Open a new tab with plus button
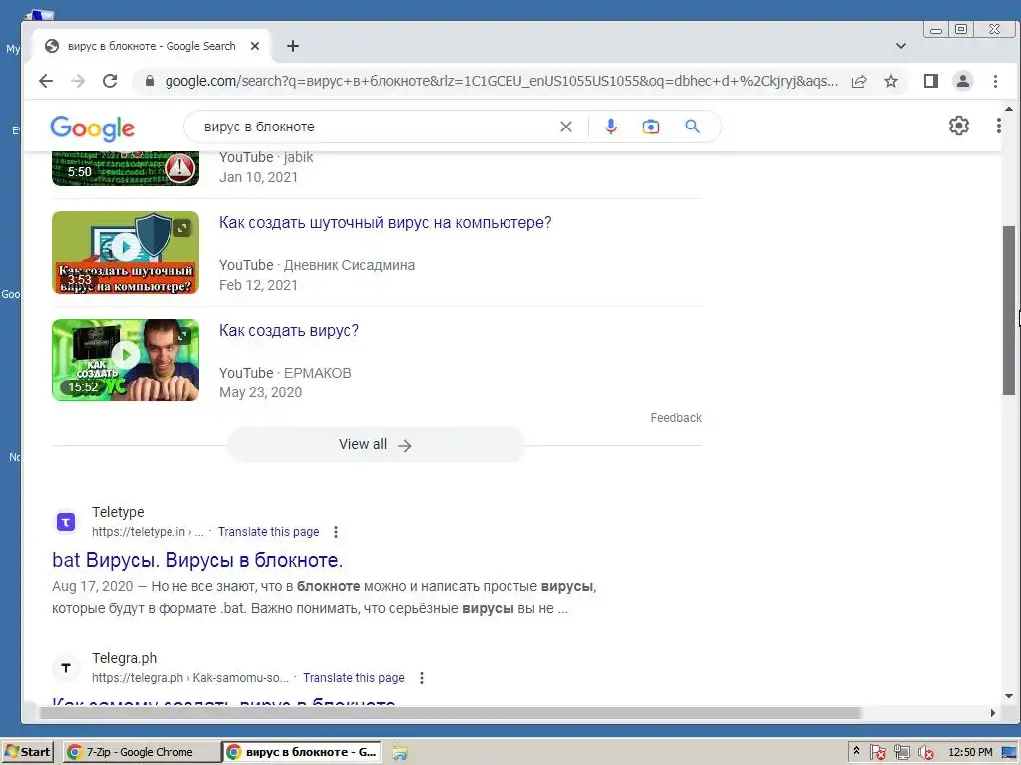The image size is (1021, 765). (x=293, y=46)
